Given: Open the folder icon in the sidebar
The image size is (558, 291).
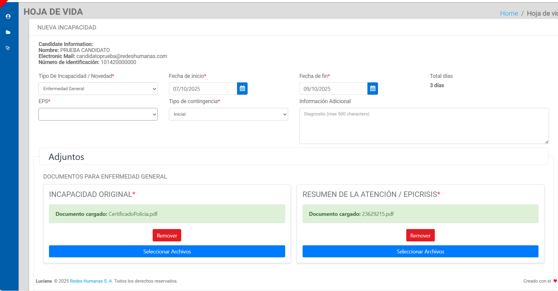Looking at the screenshot, I should coord(8,32).
